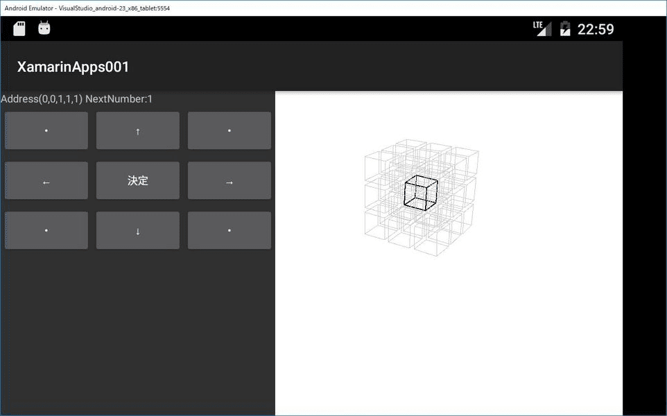
Task: Click the Address(0,0,1,1,1) NextNumber:1 label
Action: tap(76, 99)
